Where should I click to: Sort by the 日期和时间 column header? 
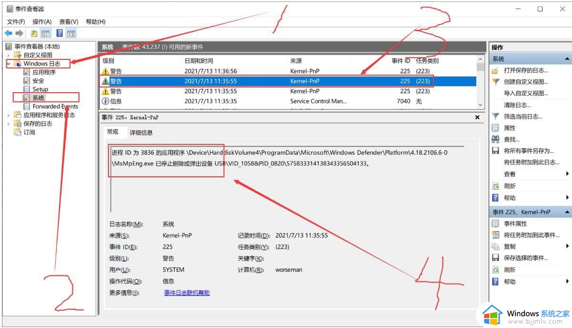[199, 61]
